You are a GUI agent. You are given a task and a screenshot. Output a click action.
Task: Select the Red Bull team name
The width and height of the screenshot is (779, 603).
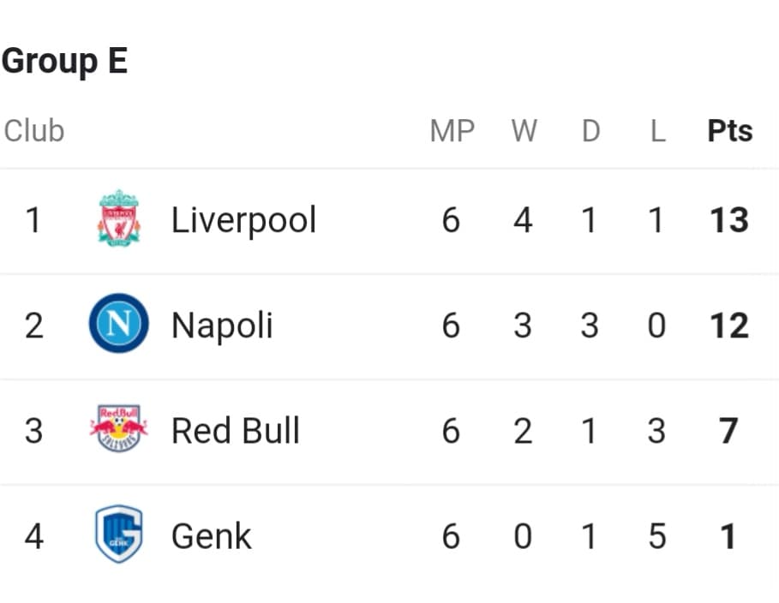point(236,430)
